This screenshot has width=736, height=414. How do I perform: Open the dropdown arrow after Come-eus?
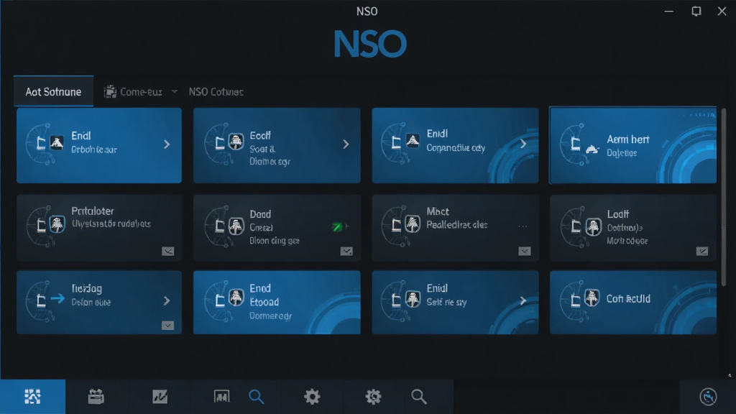click(x=175, y=91)
